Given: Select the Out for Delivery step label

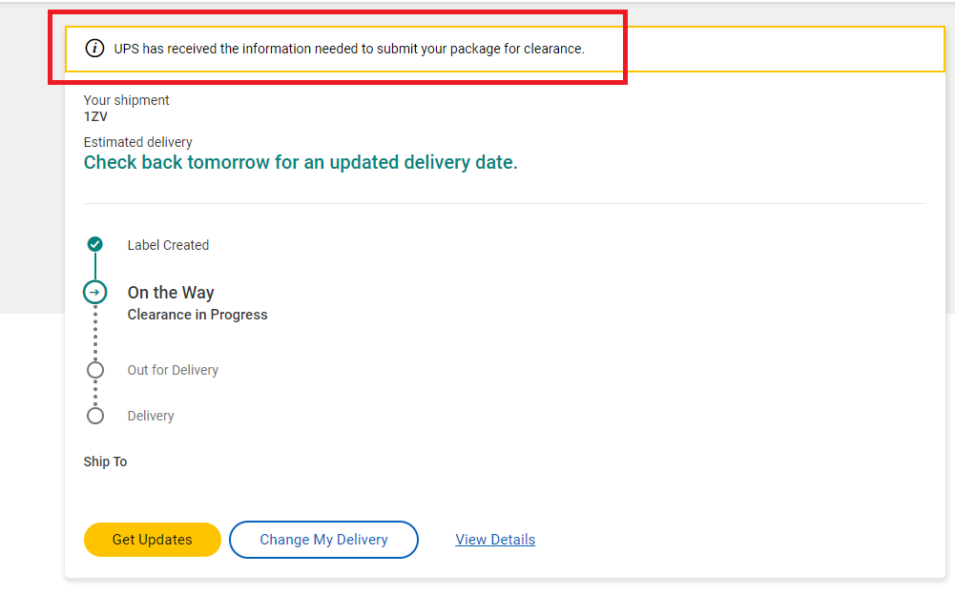Looking at the screenshot, I should click(173, 370).
